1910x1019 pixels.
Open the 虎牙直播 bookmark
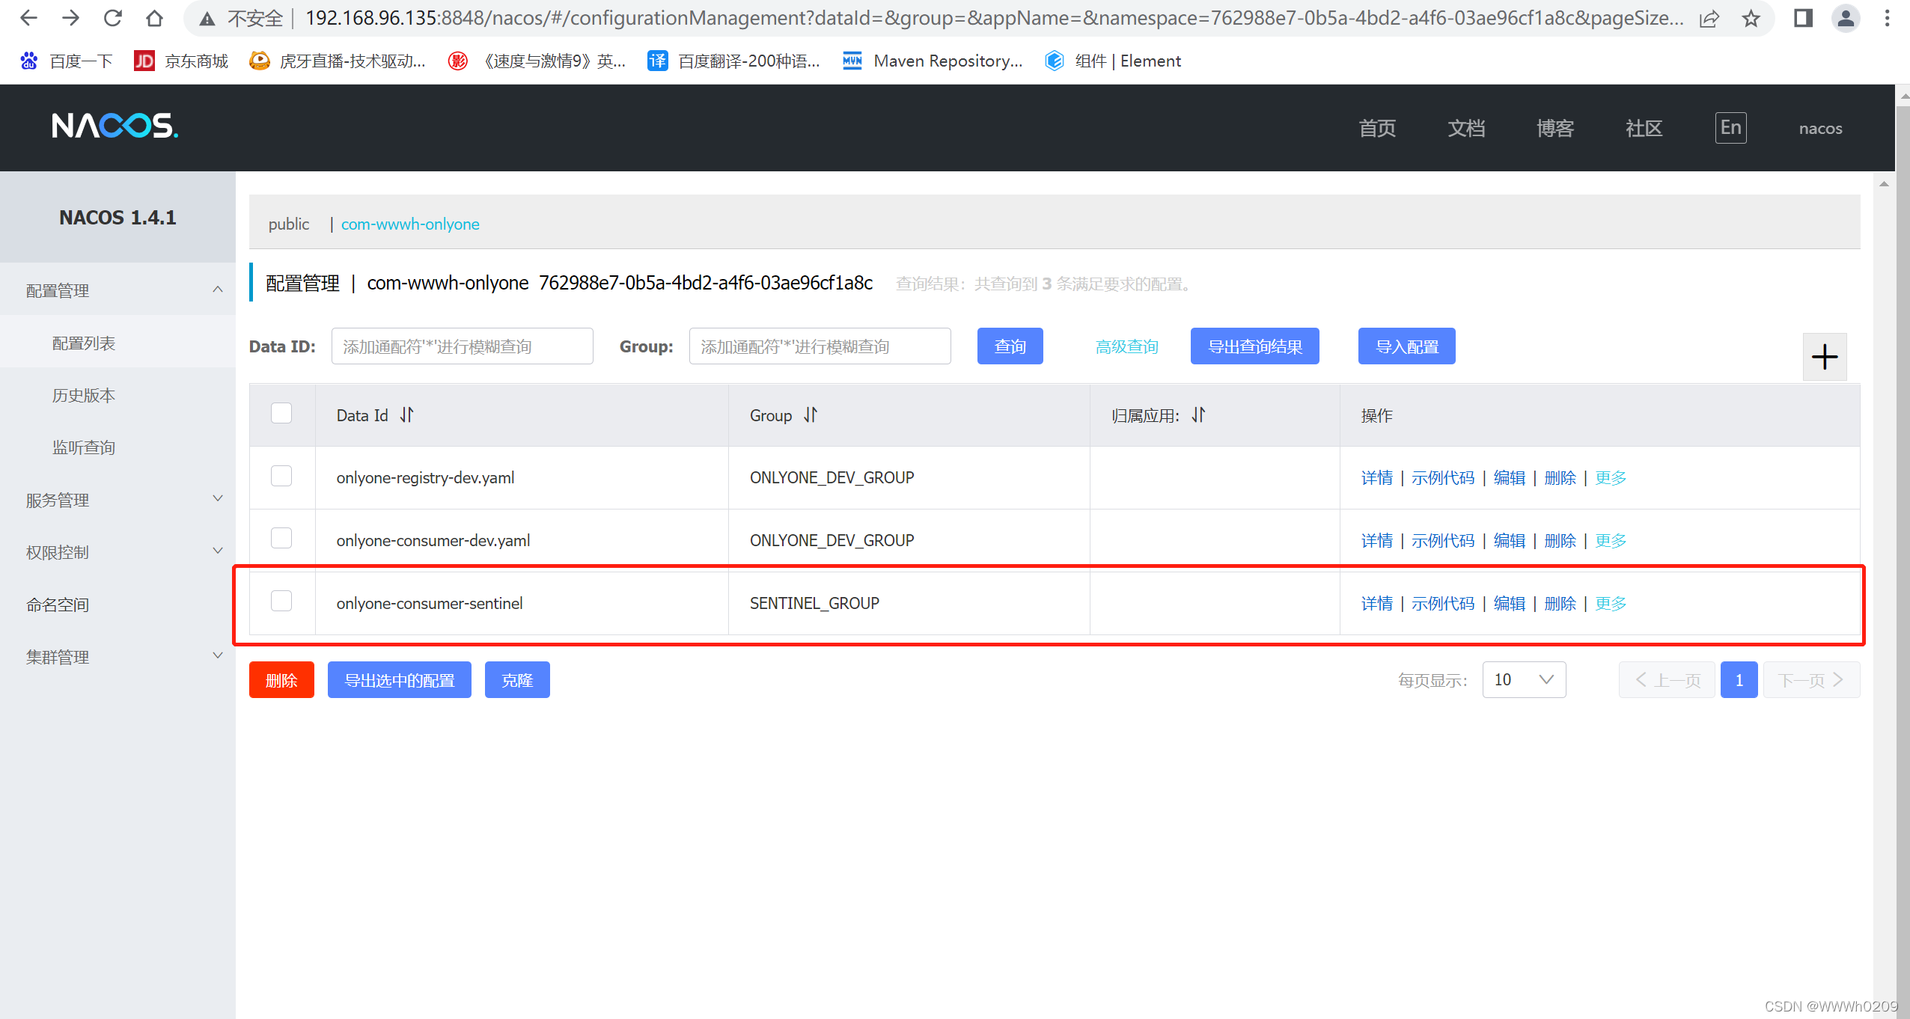[x=338, y=61]
